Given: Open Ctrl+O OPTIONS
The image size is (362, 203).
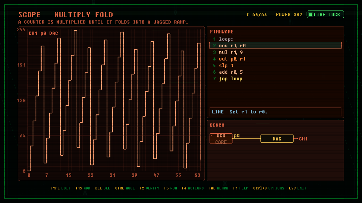Looking at the screenshot, I should tap(269, 188).
